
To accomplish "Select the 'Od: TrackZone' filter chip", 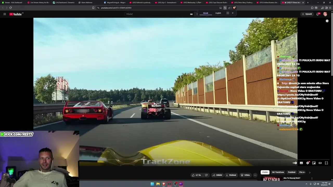I will coord(278,172).
